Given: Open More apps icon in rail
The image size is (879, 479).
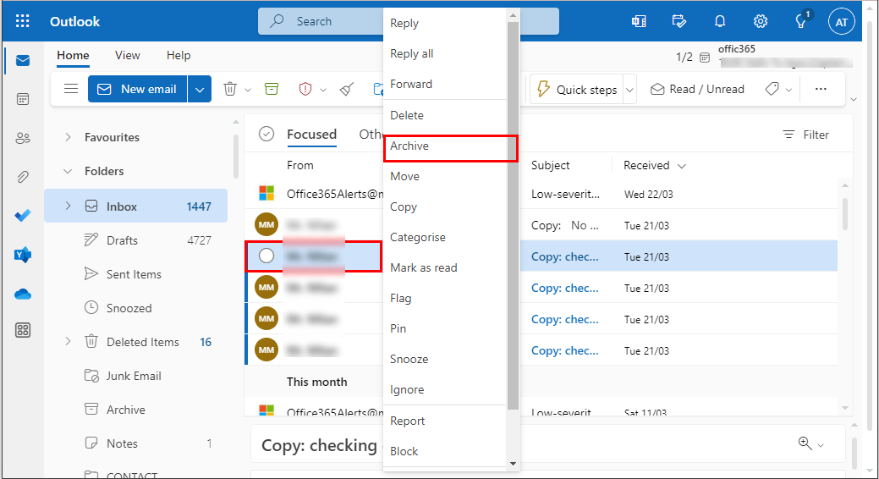Looking at the screenshot, I should click(23, 330).
